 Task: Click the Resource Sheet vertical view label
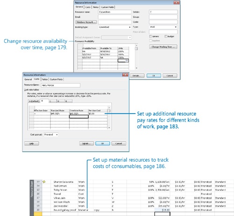[32, 189]
